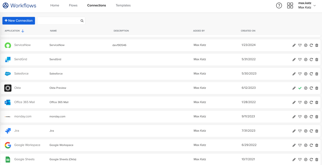Click the refresh icon for Okta row

(311, 88)
